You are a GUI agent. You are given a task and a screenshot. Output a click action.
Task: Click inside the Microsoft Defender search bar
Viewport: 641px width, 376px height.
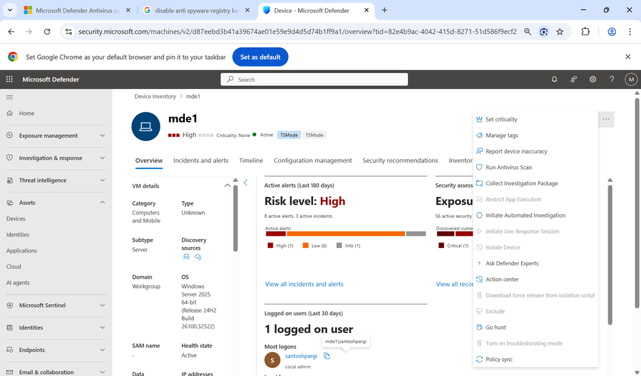[x=314, y=79]
